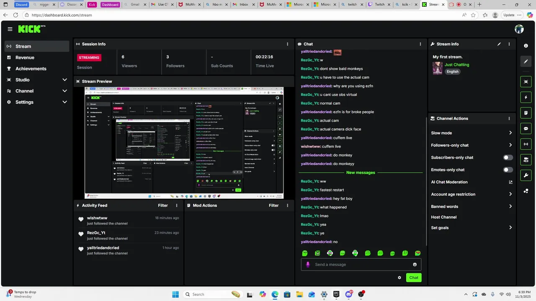This screenshot has width=536, height=301.
Task: Click the note page icon in right sidebar
Action: pos(526,113)
